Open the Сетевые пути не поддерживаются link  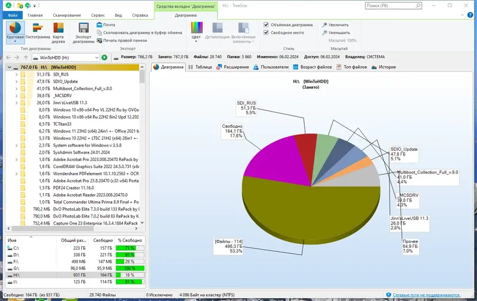[426, 295]
